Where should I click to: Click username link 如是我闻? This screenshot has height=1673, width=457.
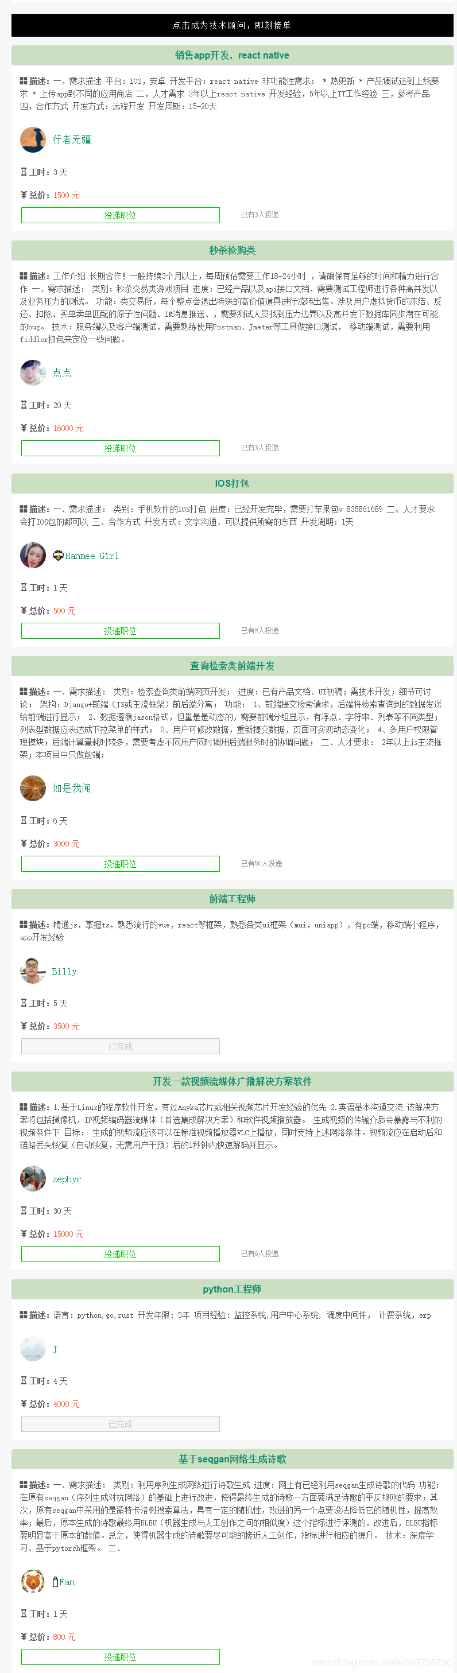tap(72, 789)
